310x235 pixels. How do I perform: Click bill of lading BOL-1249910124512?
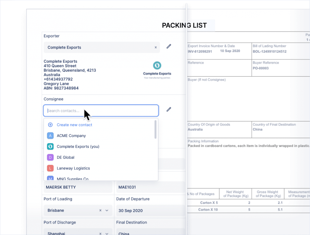click(269, 51)
